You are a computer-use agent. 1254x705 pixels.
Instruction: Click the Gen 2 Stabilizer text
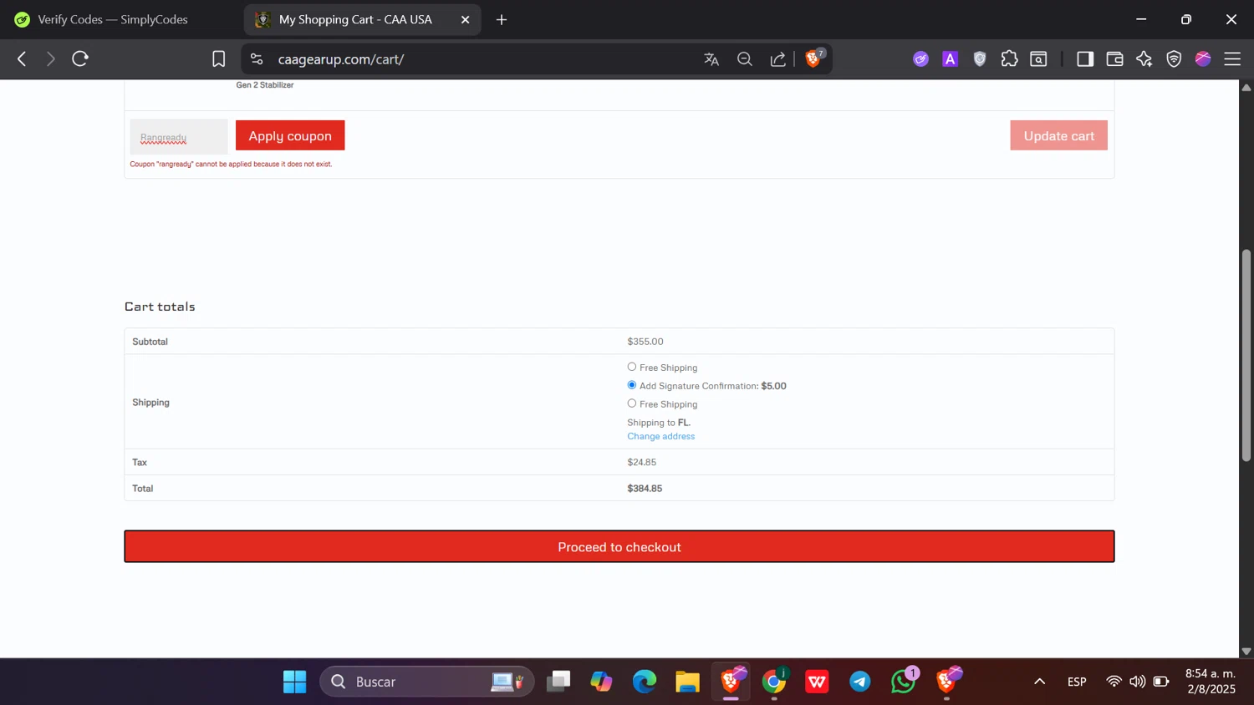tap(264, 85)
